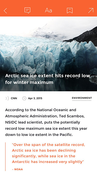Viewport: 97px width, 172px height.
Task: Open the article comments icon
Action: pyautogui.click(x=27, y=10)
